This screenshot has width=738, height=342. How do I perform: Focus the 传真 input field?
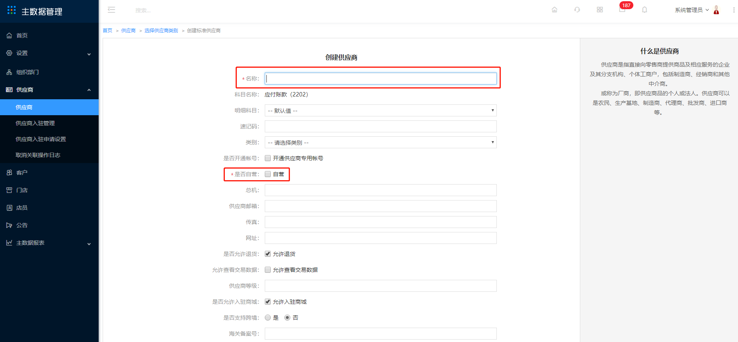[381, 222]
